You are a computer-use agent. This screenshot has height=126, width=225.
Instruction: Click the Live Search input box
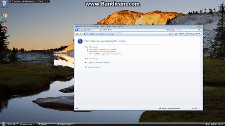pyautogui.click(x=186, y=30)
